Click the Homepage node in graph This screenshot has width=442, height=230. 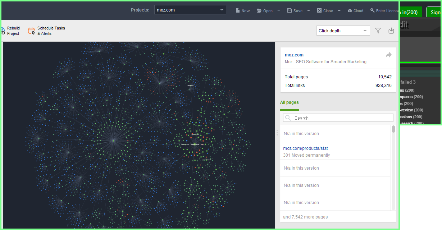[x=195, y=144]
